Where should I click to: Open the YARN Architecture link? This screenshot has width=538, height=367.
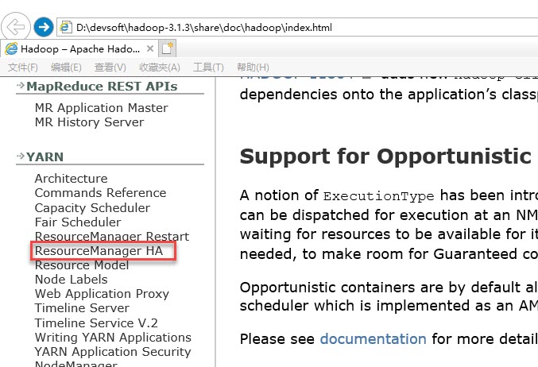[x=71, y=179]
